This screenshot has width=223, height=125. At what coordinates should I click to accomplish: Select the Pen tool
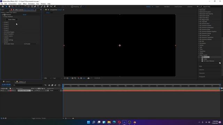tap(35, 7)
